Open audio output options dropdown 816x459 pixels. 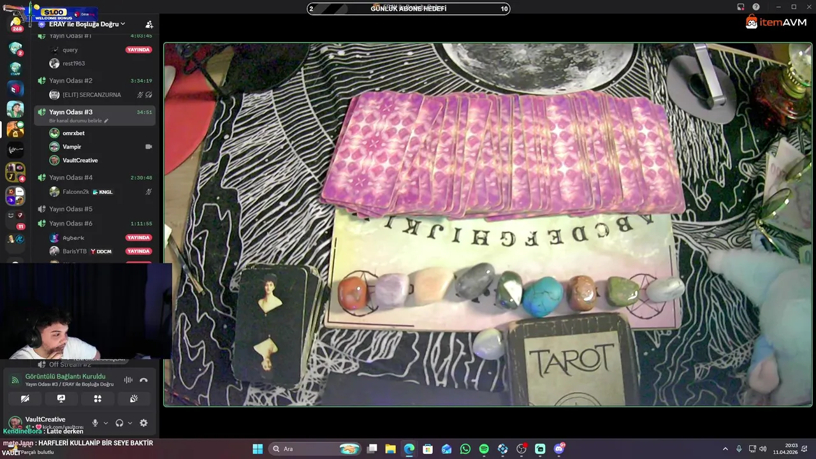(x=130, y=423)
